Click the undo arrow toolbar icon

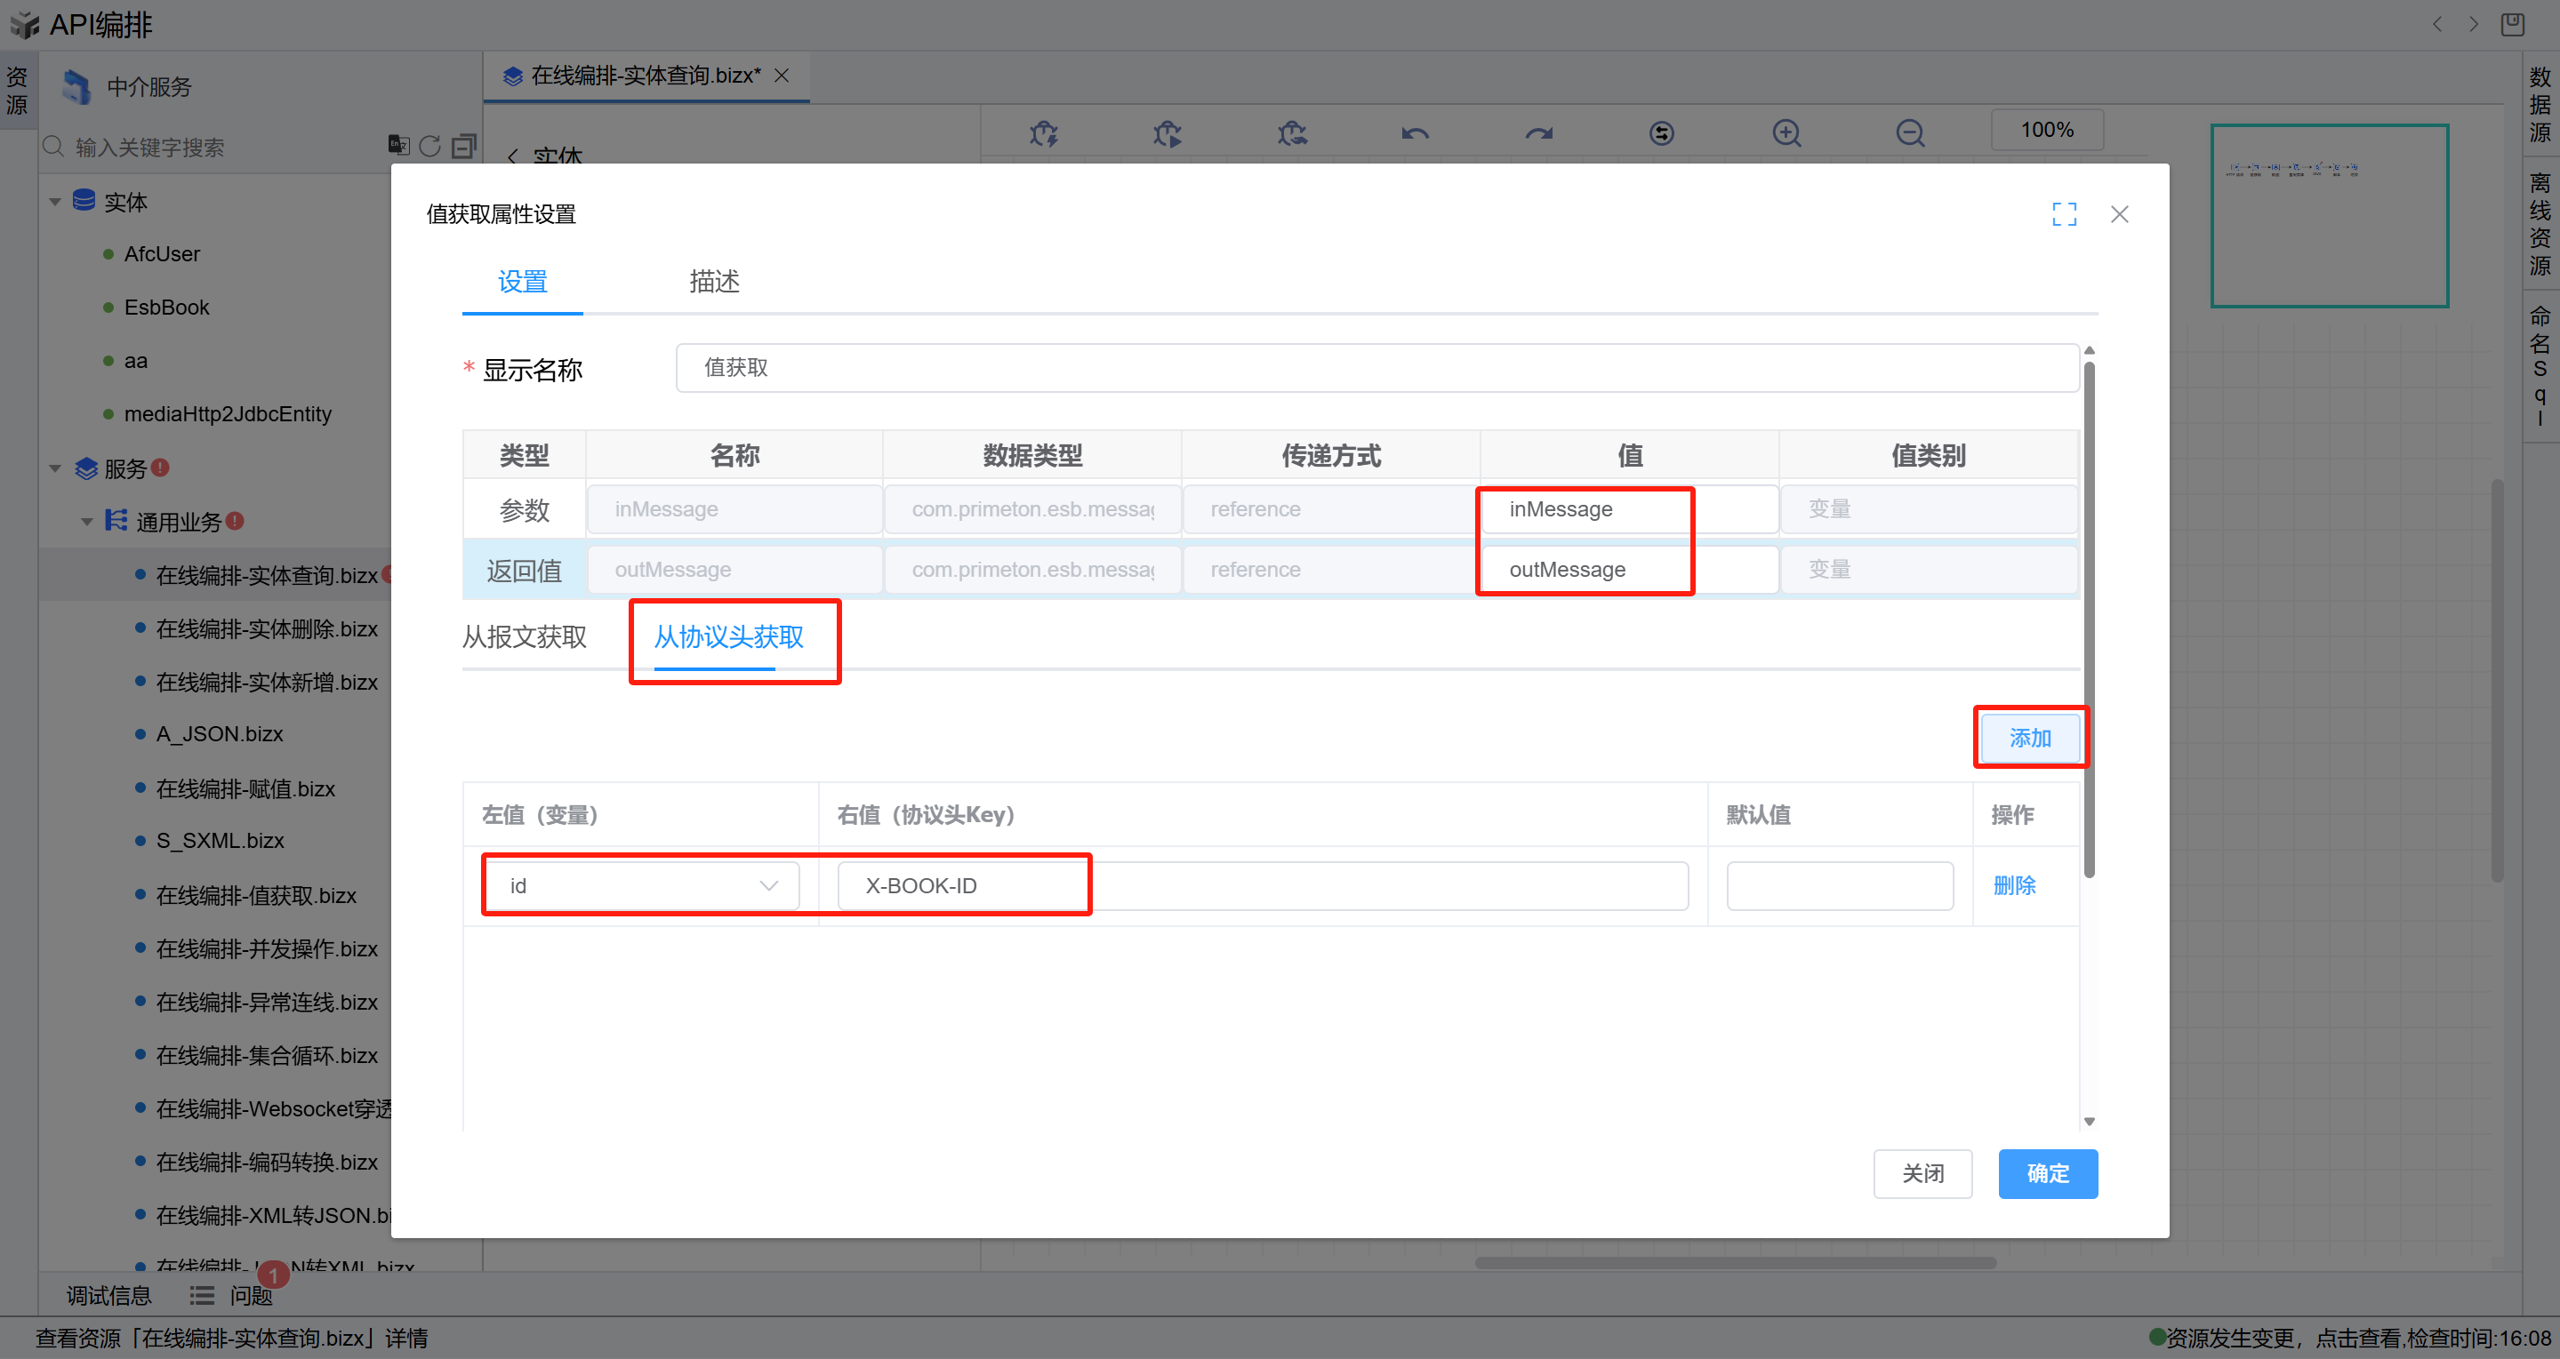(x=1415, y=132)
